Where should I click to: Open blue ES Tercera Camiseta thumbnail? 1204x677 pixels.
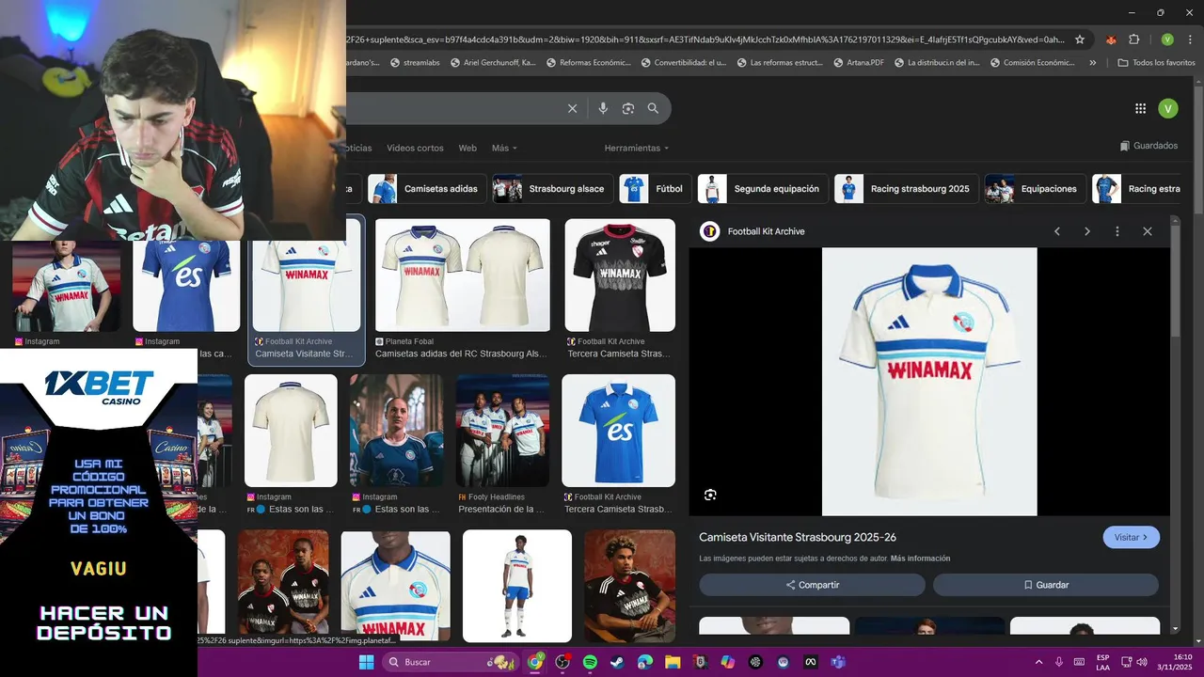click(618, 430)
